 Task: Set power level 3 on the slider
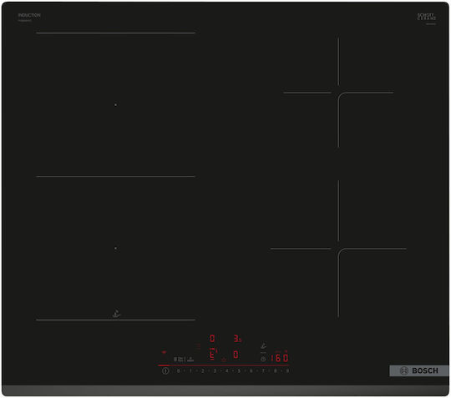pyautogui.click(x=215, y=370)
